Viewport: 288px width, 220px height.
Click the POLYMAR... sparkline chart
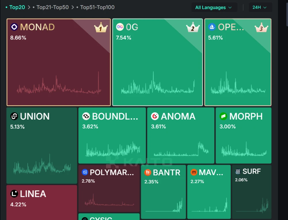click(109, 200)
